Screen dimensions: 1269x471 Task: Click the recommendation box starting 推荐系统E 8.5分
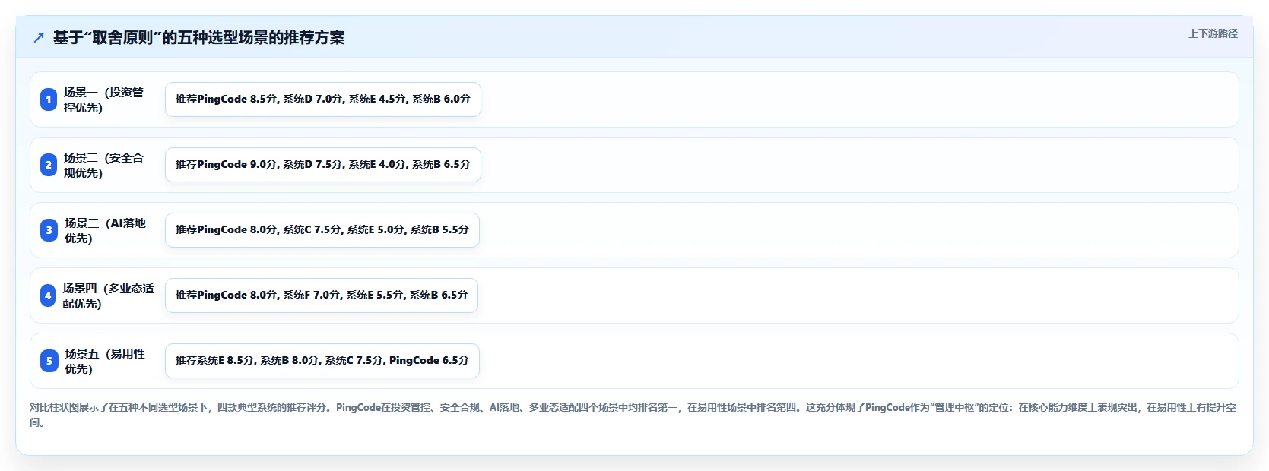tap(322, 361)
